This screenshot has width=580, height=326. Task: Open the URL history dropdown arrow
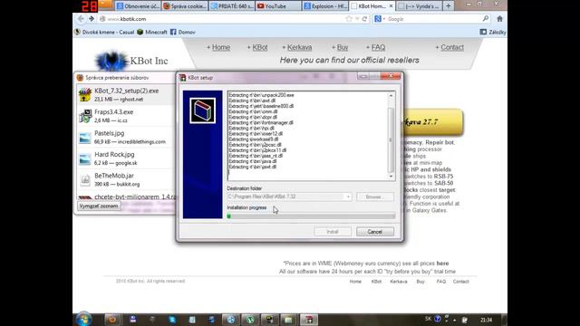pyautogui.click(x=357, y=19)
